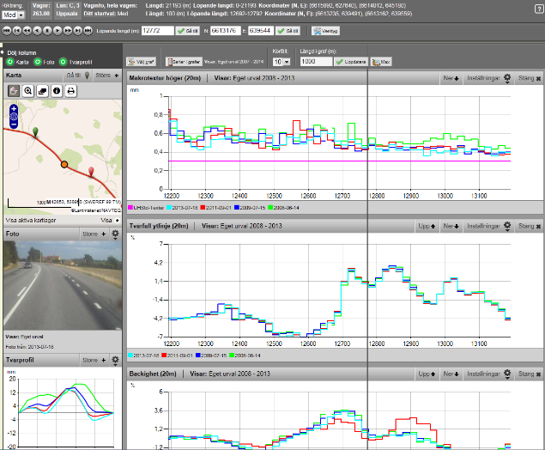The image size is (545, 450).
Task: Select the zoom magnifier map tool
Action: pyautogui.click(x=28, y=91)
